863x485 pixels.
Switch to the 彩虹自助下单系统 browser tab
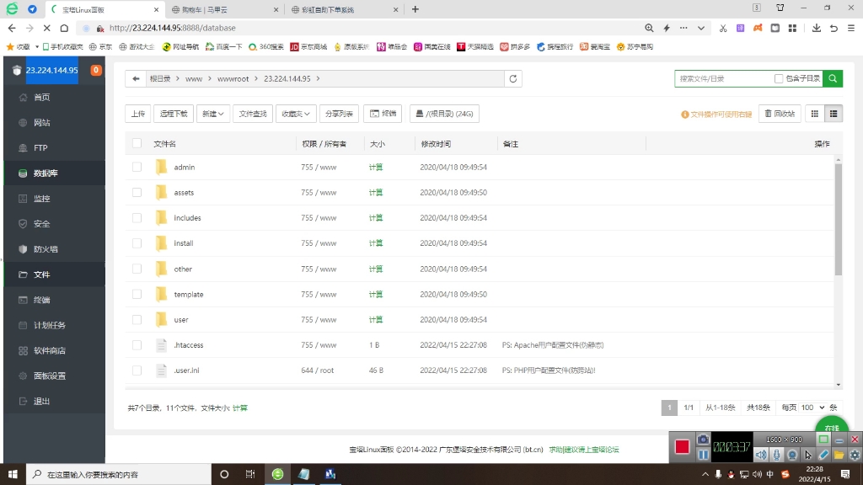click(x=344, y=9)
